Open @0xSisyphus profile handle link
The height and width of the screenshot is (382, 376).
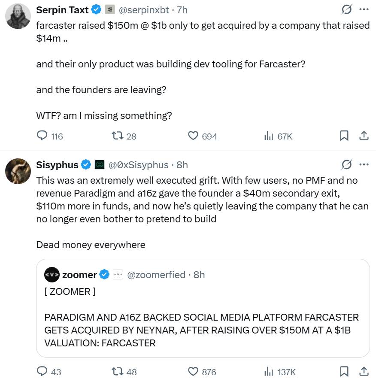(x=138, y=165)
